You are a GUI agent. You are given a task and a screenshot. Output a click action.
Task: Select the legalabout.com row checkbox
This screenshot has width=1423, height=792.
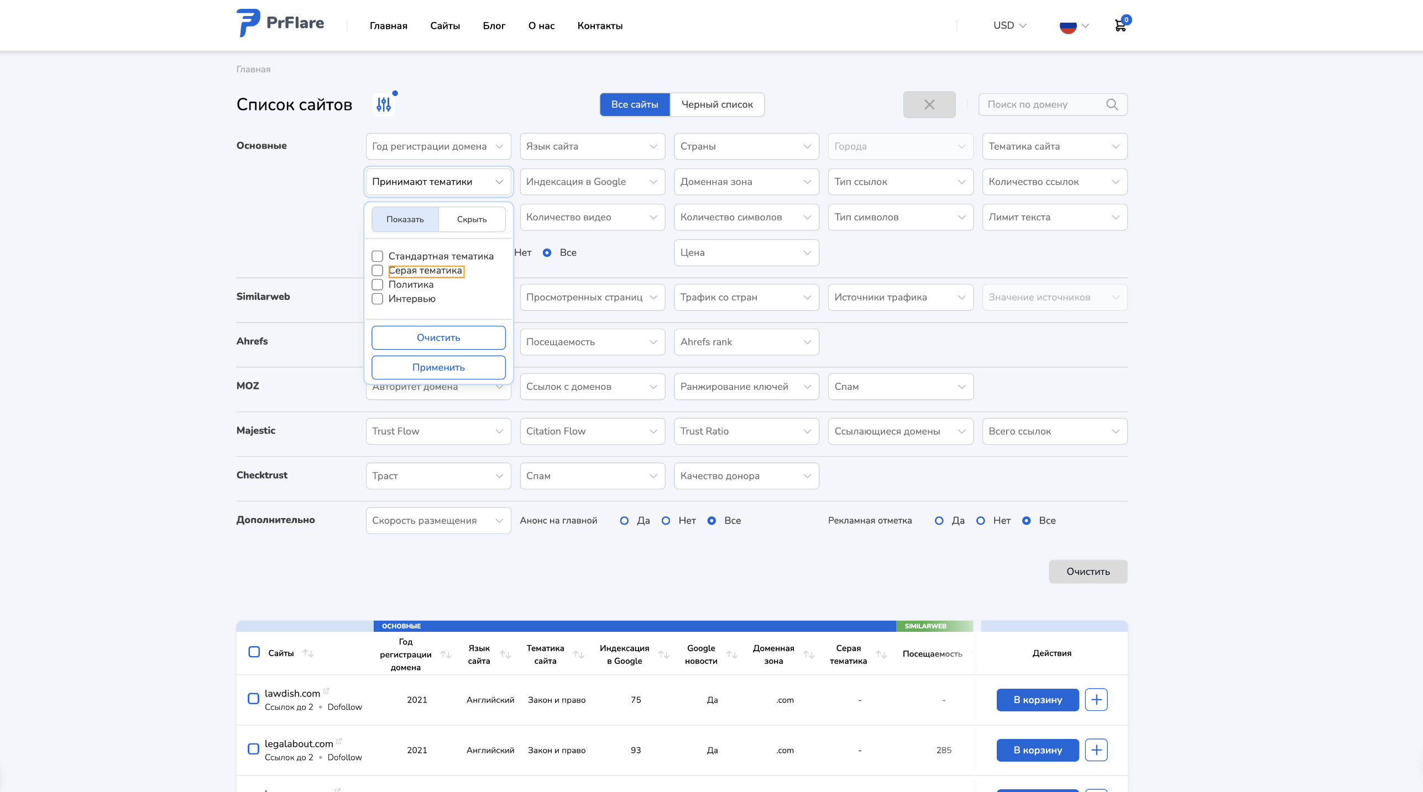253,749
